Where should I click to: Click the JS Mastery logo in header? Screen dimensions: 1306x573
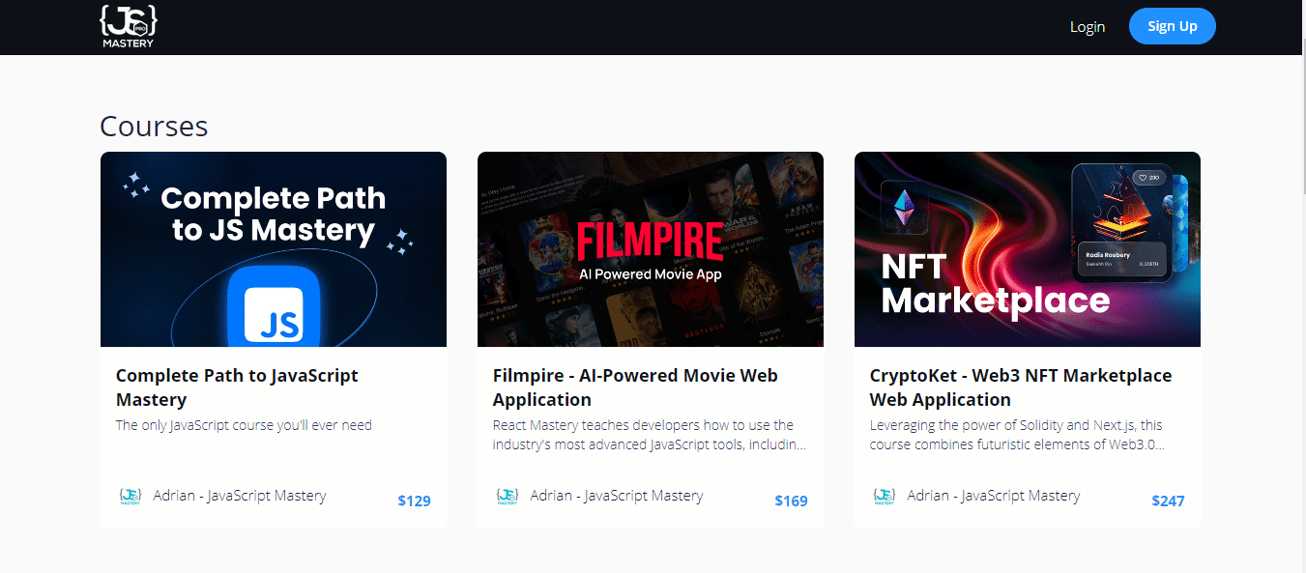pos(129,26)
